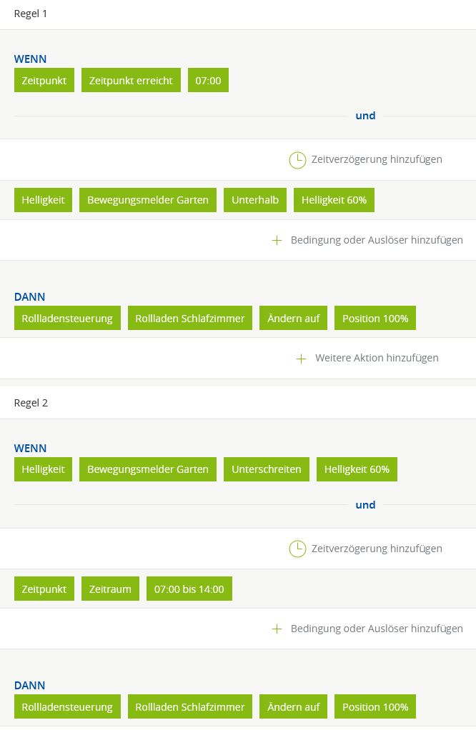Select the 'Zeitpunkt erreicht' chip
This screenshot has width=476, height=730.
click(131, 81)
